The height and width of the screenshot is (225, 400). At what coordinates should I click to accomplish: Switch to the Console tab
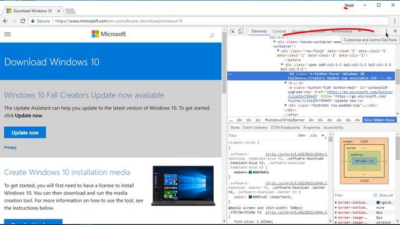pyautogui.click(x=279, y=31)
